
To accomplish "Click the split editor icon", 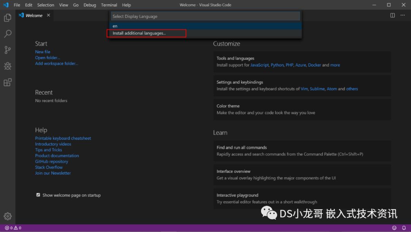I will (392, 16).
